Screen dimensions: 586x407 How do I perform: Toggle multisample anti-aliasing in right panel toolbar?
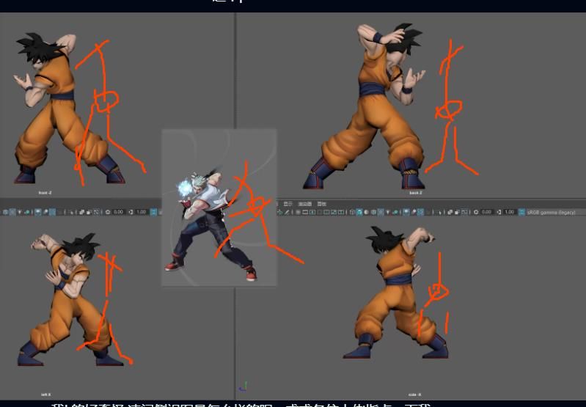click(420, 212)
